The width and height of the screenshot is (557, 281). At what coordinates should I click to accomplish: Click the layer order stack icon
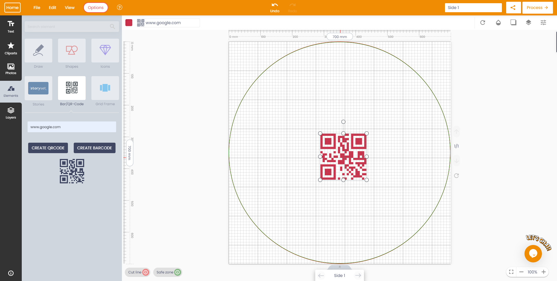coord(528,23)
